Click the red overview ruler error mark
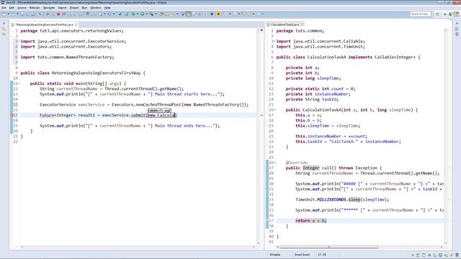461x259 pixels. click(261, 115)
